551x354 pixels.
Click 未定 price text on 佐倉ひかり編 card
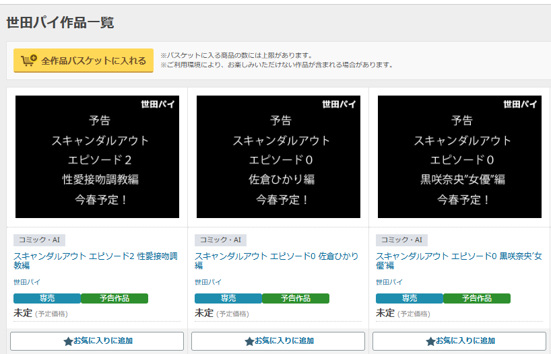click(x=204, y=313)
